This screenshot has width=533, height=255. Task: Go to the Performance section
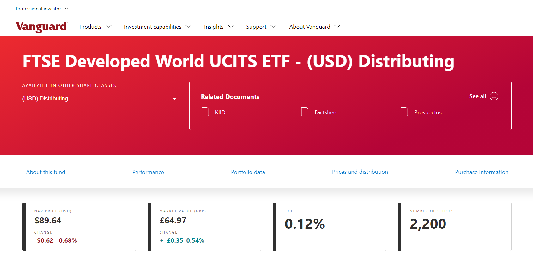(x=148, y=172)
